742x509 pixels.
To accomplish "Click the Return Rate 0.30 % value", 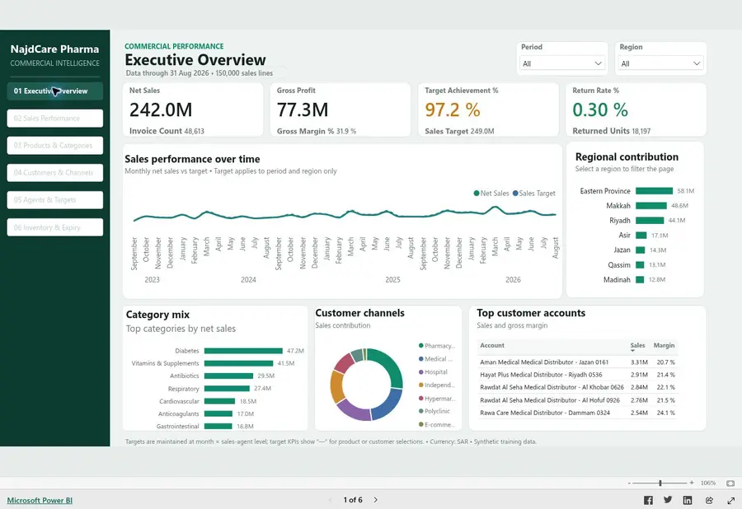I will coord(600,110).
